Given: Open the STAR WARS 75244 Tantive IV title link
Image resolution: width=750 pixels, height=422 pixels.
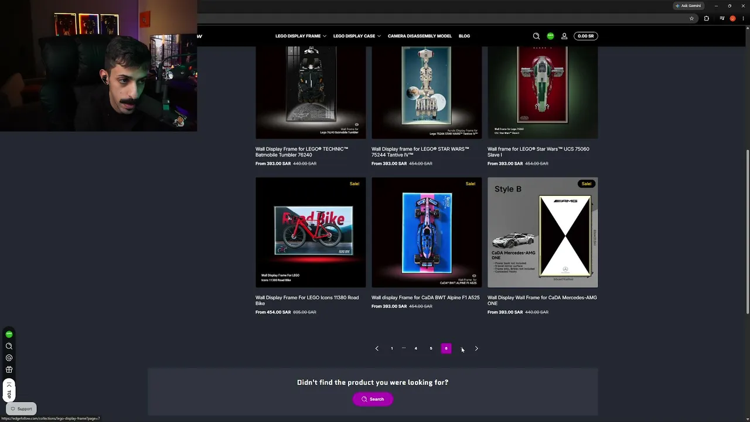Looking at the screenshot, I should pyautogui.click(x=420, y=152).
